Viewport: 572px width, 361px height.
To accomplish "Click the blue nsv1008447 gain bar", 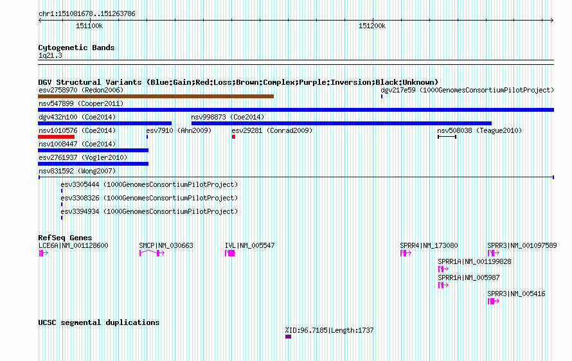I will [x=93, y=150].
